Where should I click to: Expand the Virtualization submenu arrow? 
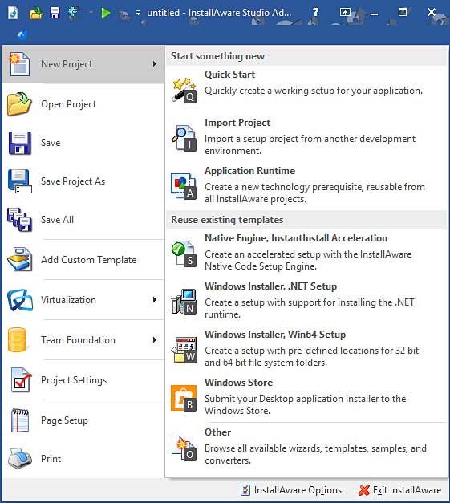click(155, 299)
